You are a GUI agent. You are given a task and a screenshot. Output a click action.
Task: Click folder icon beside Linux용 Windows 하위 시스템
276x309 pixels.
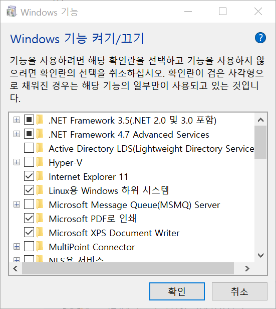(40, 190)
